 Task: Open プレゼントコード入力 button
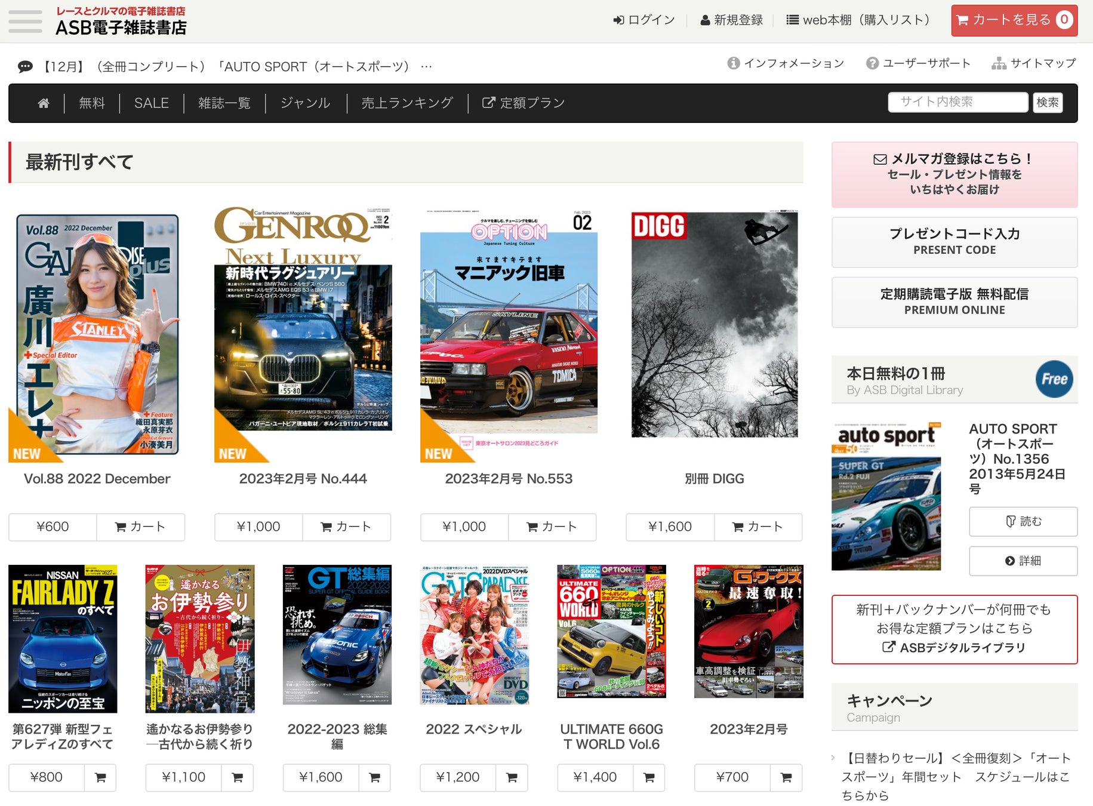coord(955,242)
